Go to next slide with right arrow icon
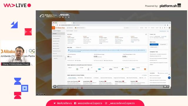 pos(45,94)
